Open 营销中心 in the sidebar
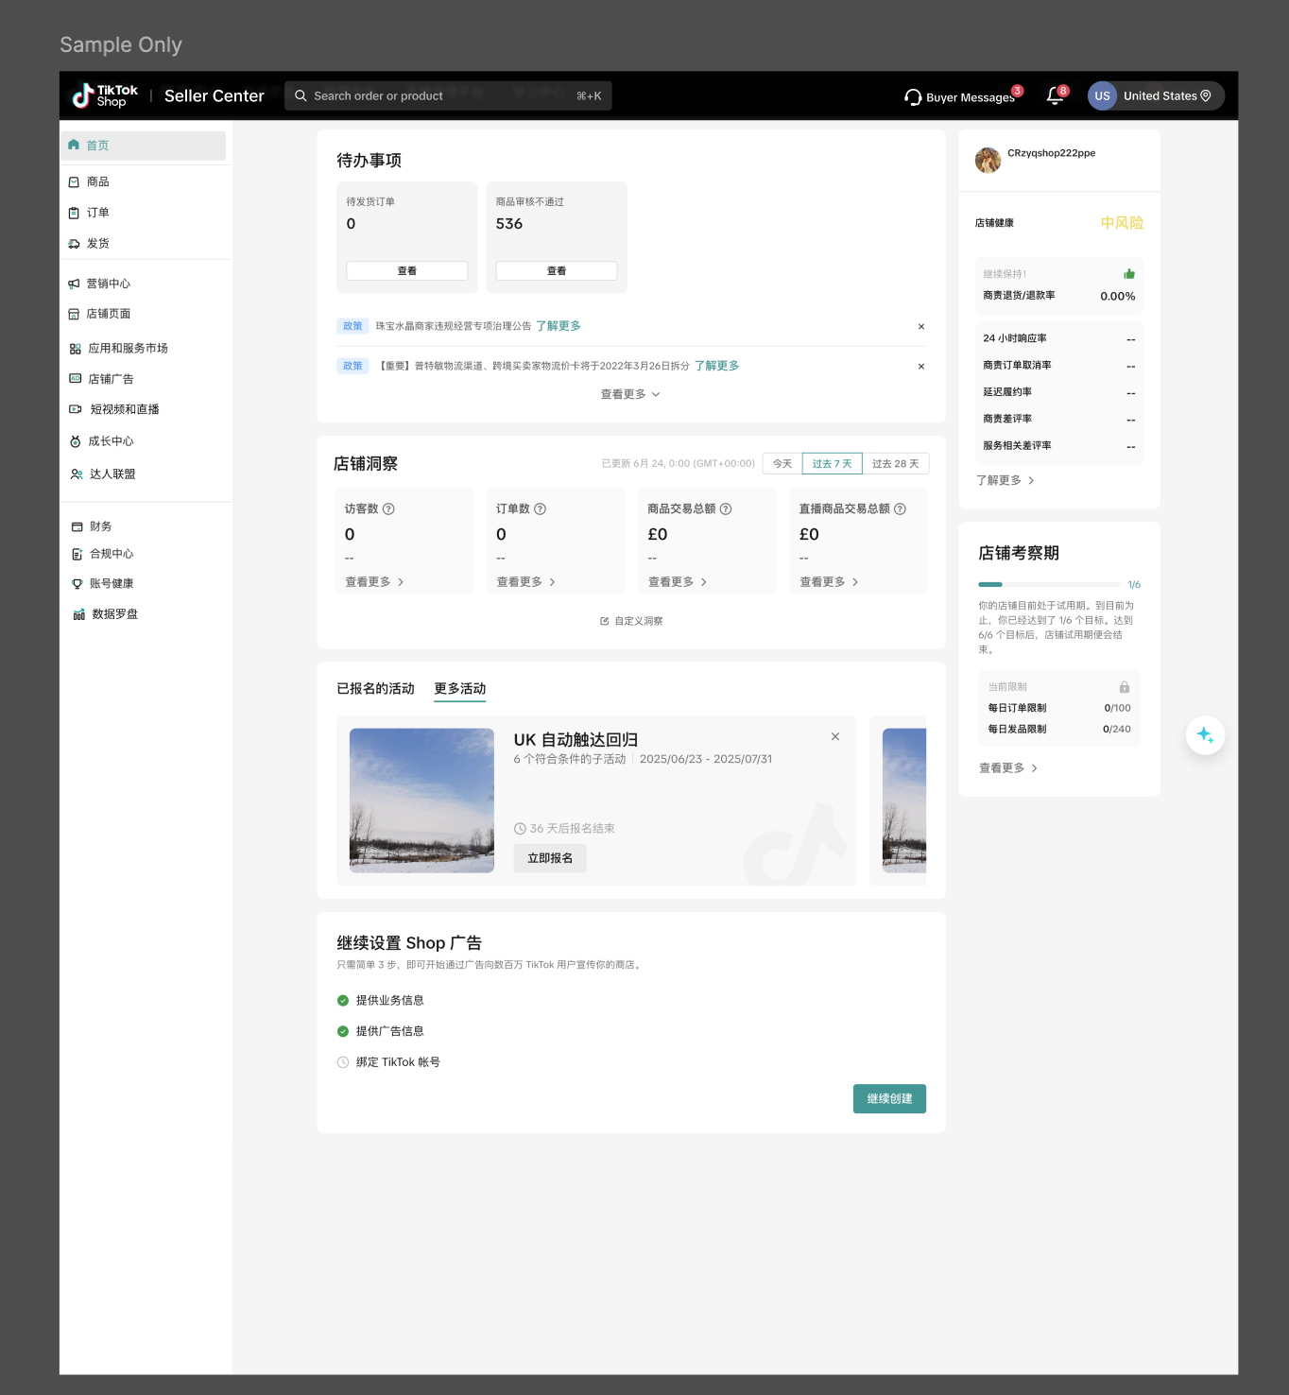This screenshot has height=1395, width=1289. pos(108,284)
